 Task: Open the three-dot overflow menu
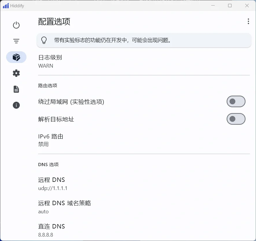(x=248, y=21)
